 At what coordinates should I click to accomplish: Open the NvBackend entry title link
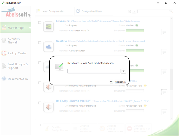pyautogui.click(x=63, y=21)
